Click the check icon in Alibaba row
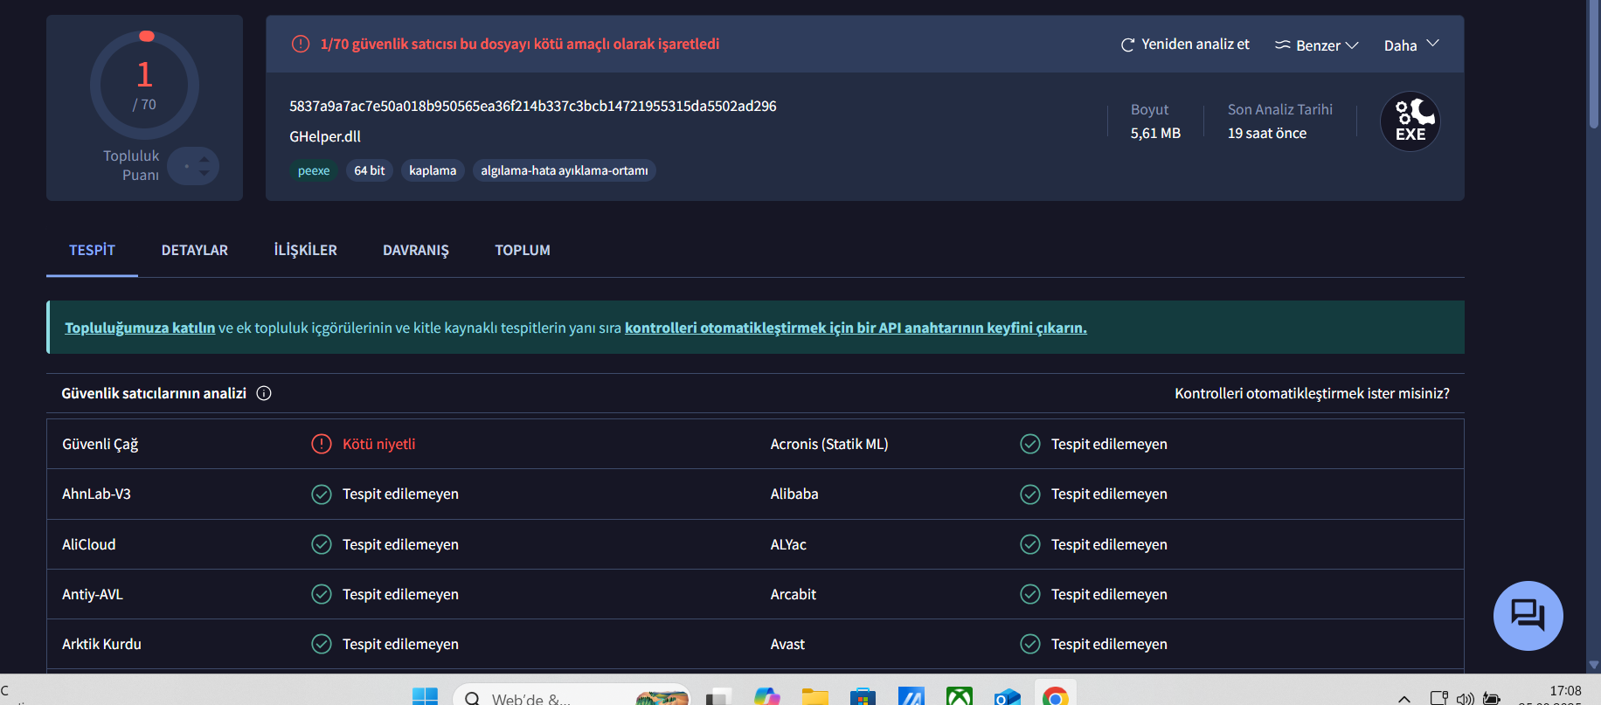The width and height of the screenshot is (1601, 705). [x=1030, y=494]
